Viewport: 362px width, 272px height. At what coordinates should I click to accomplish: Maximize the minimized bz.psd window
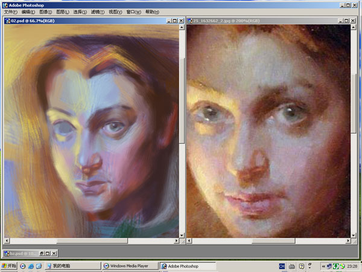click(48, 253)
